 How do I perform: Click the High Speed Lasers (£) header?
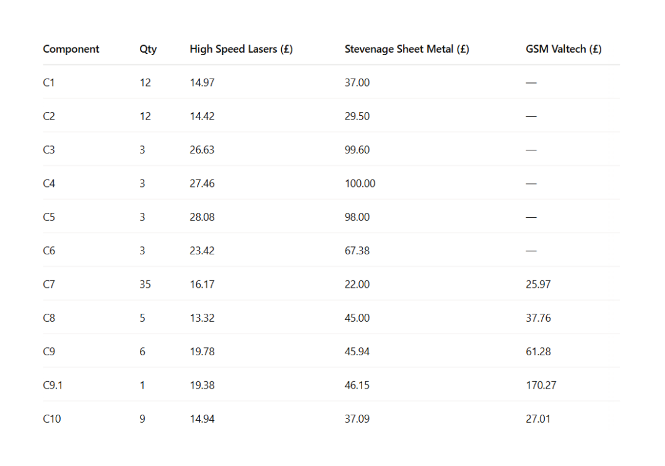pos(241,49)
